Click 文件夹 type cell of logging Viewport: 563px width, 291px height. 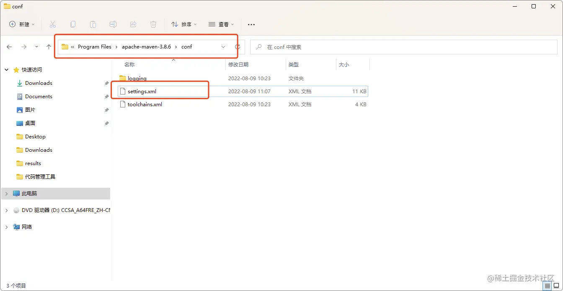(296, 78)
